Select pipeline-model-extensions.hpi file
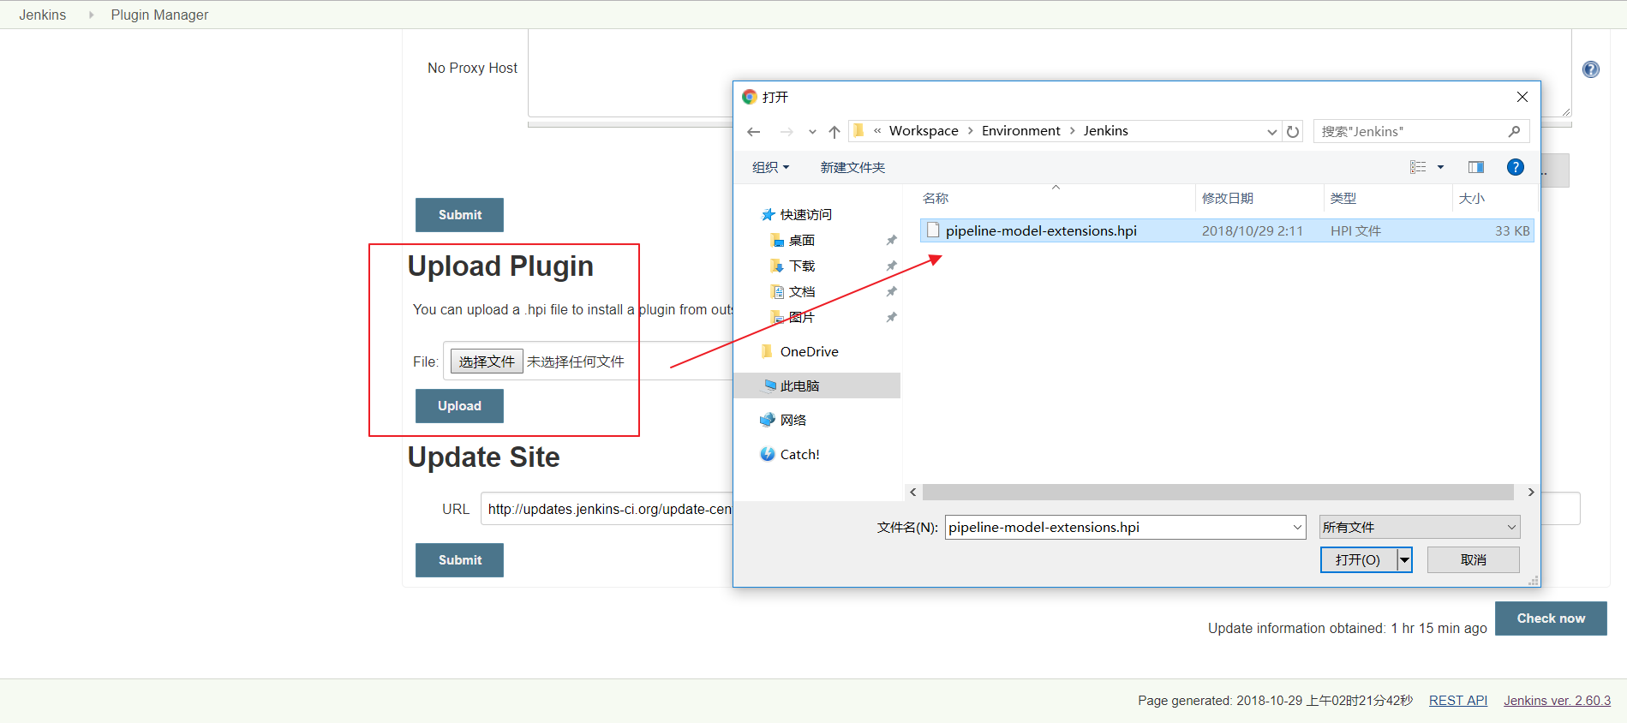The image size is (1627, 723). 1227,230
